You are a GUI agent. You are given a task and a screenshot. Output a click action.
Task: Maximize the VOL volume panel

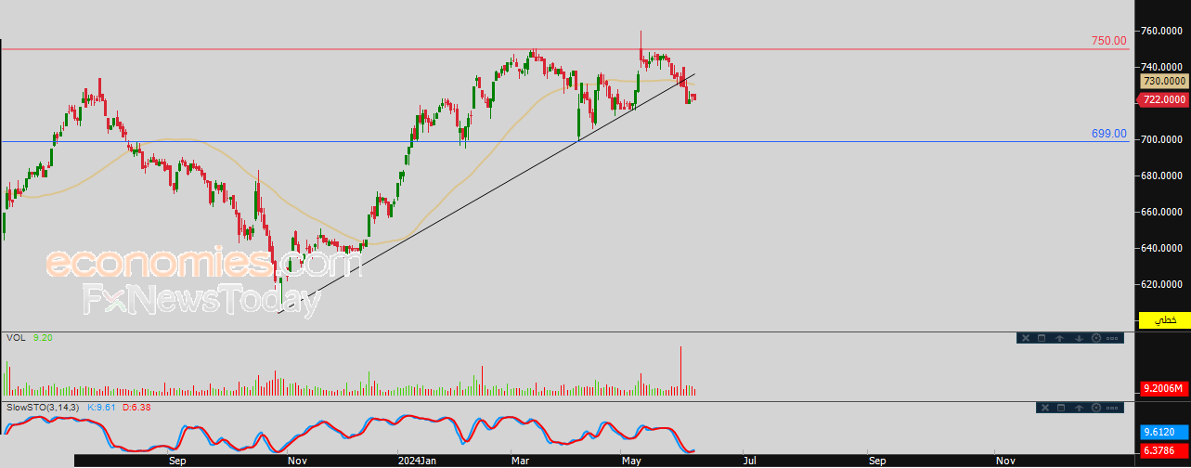[1042, 338]
